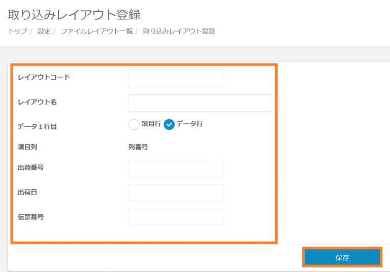Click the 伝票番号 row label
This screenshot has width=390, height=272.
30,217
